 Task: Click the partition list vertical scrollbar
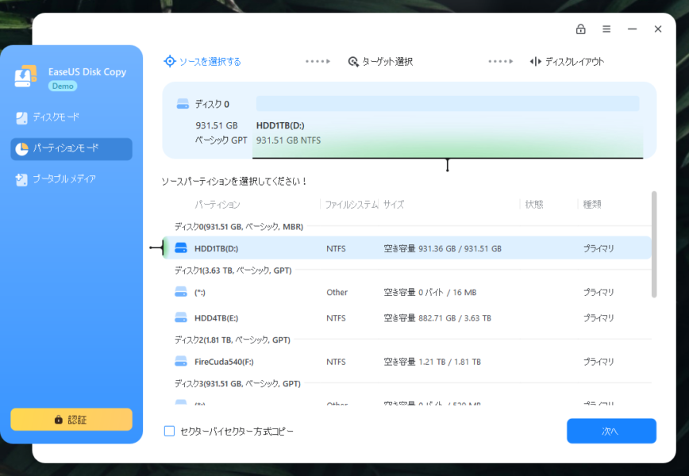pyautogui.click(x=654, y=244)
